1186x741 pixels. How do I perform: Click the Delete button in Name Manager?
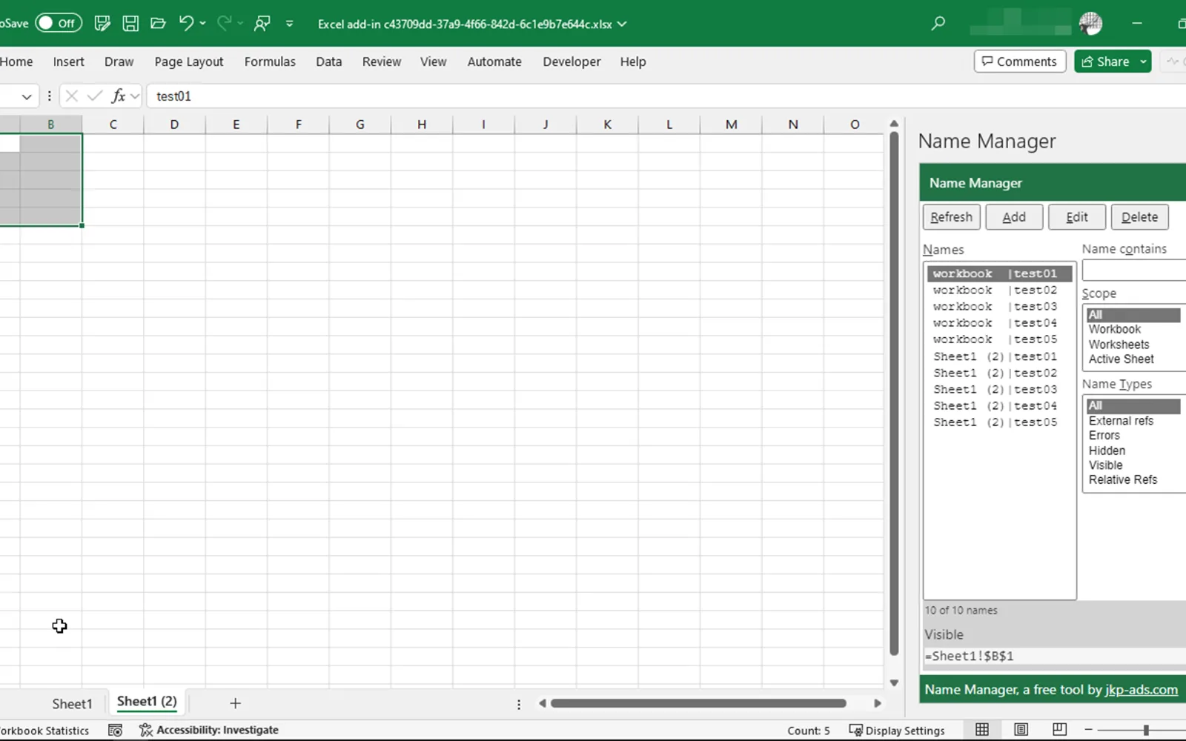coord(1139,217)
